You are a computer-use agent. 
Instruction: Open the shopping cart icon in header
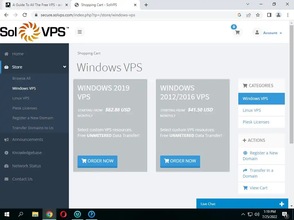point(237,32)
